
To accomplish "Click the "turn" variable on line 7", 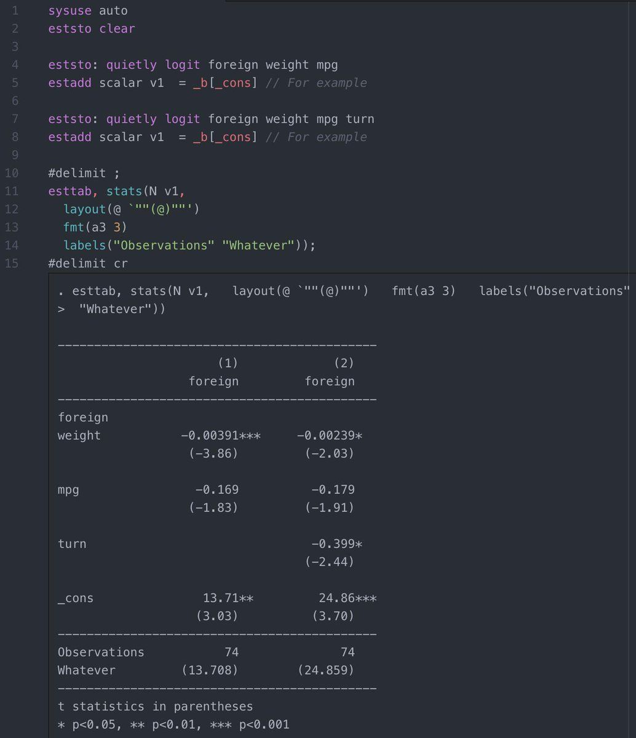I will tap(360, 119).
